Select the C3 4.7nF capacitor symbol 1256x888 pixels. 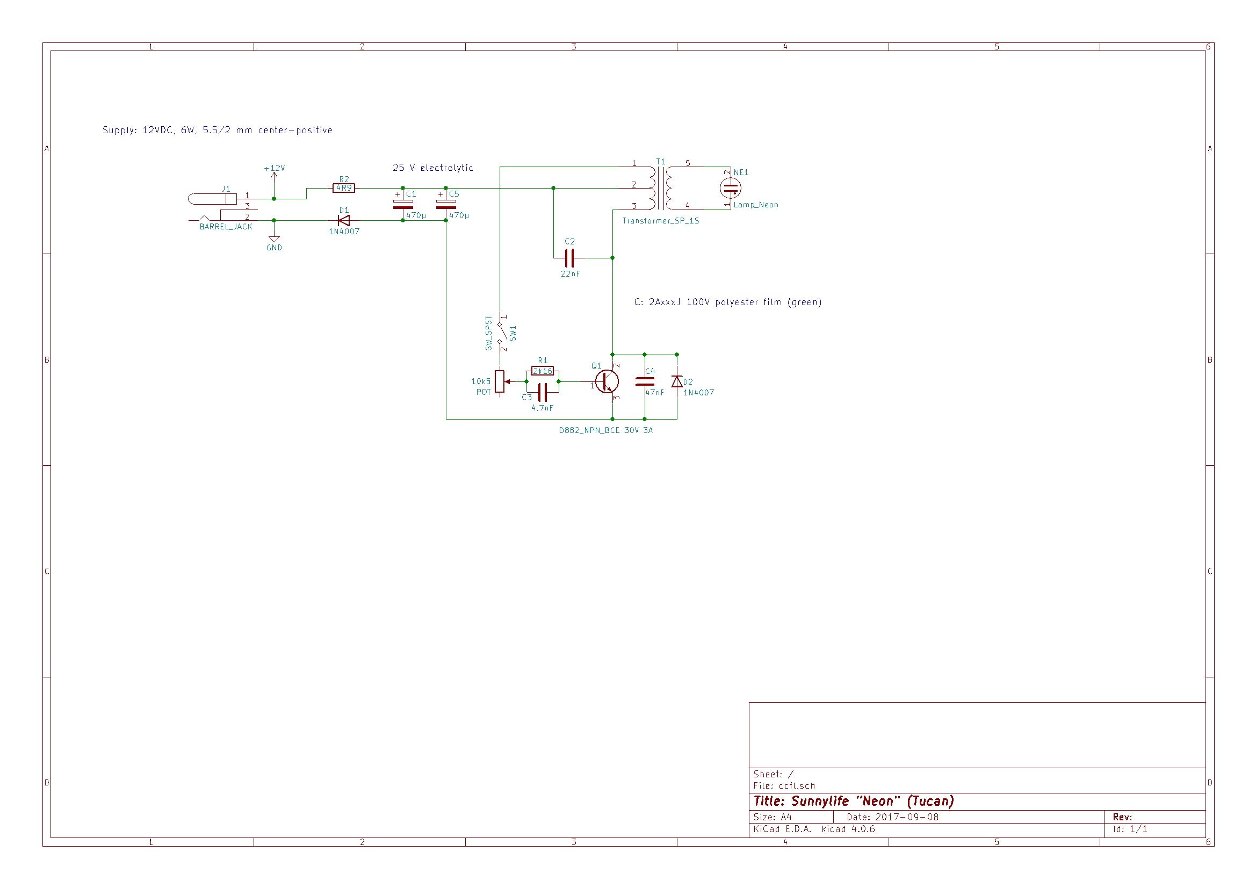coord(542,392)
